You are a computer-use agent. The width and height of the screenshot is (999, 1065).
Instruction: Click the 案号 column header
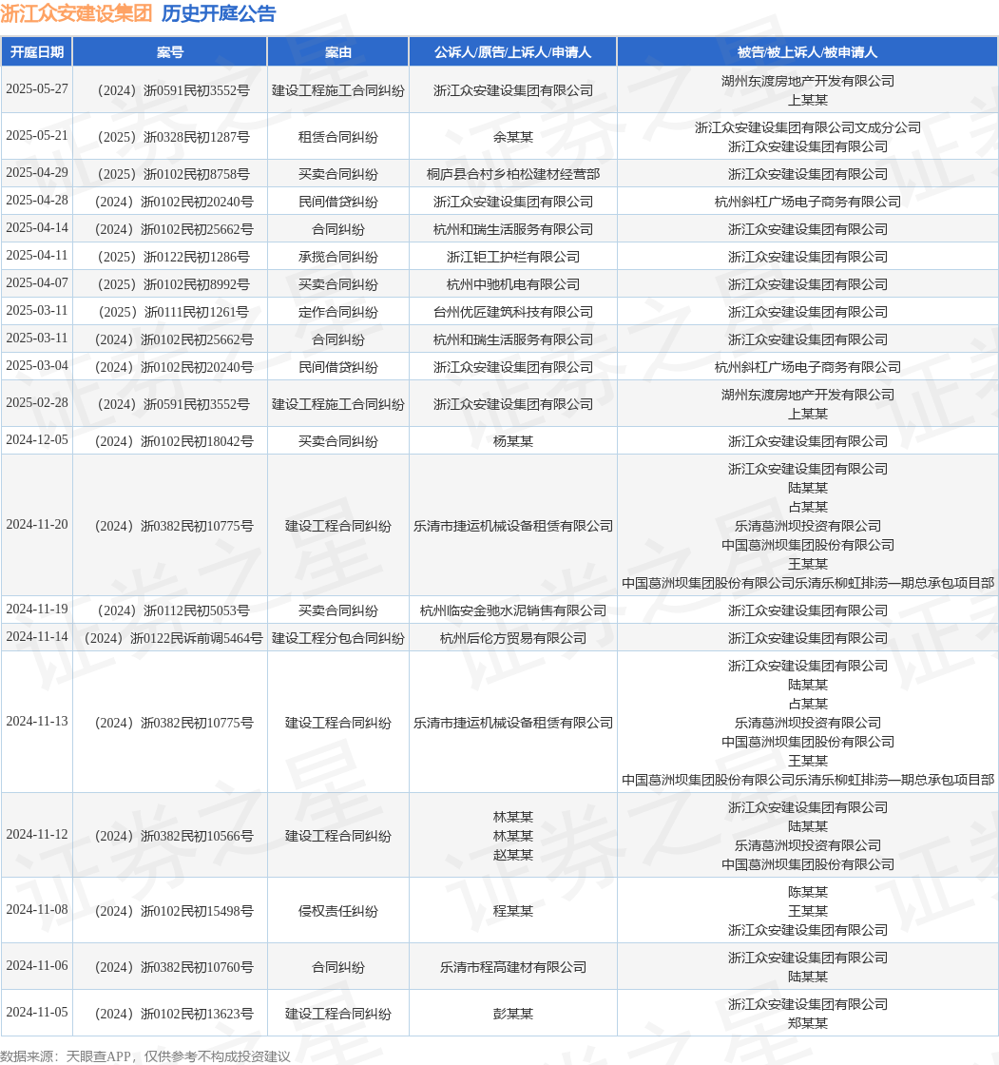(170, 52)
